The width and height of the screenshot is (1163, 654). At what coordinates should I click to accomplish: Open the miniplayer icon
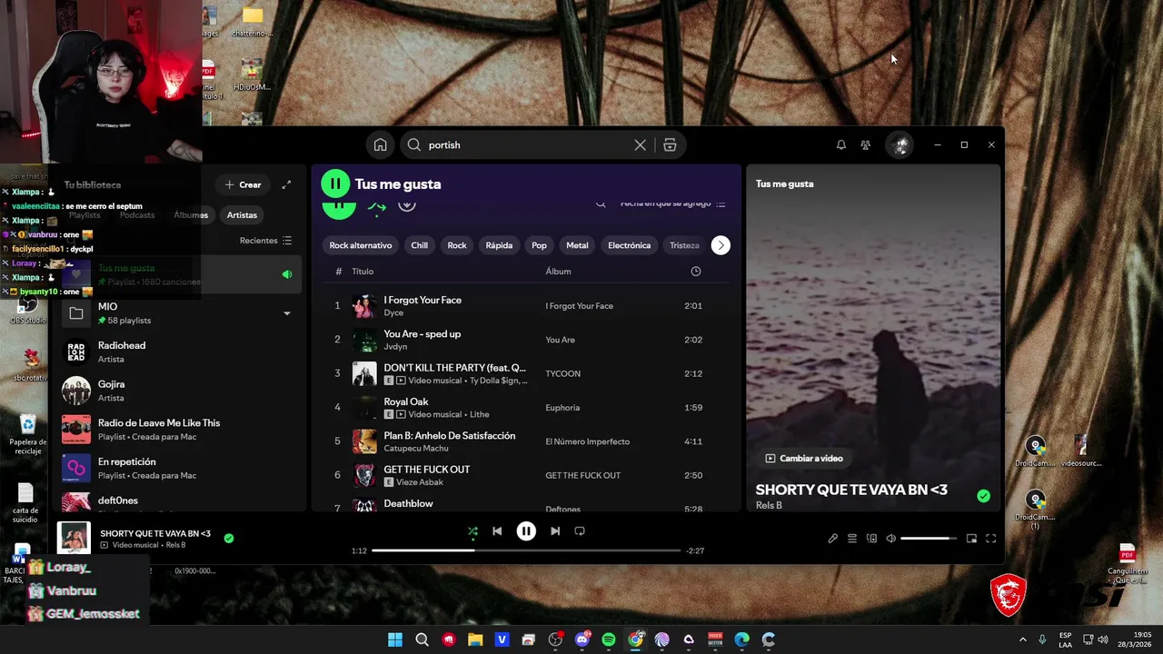971,539
